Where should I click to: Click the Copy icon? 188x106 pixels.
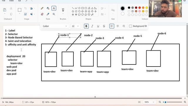(x=11, y=14)
